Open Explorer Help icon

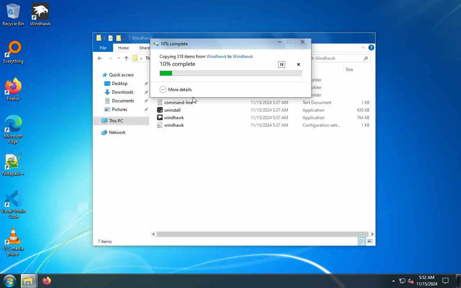pyautogui.click(x=371, y=48)
